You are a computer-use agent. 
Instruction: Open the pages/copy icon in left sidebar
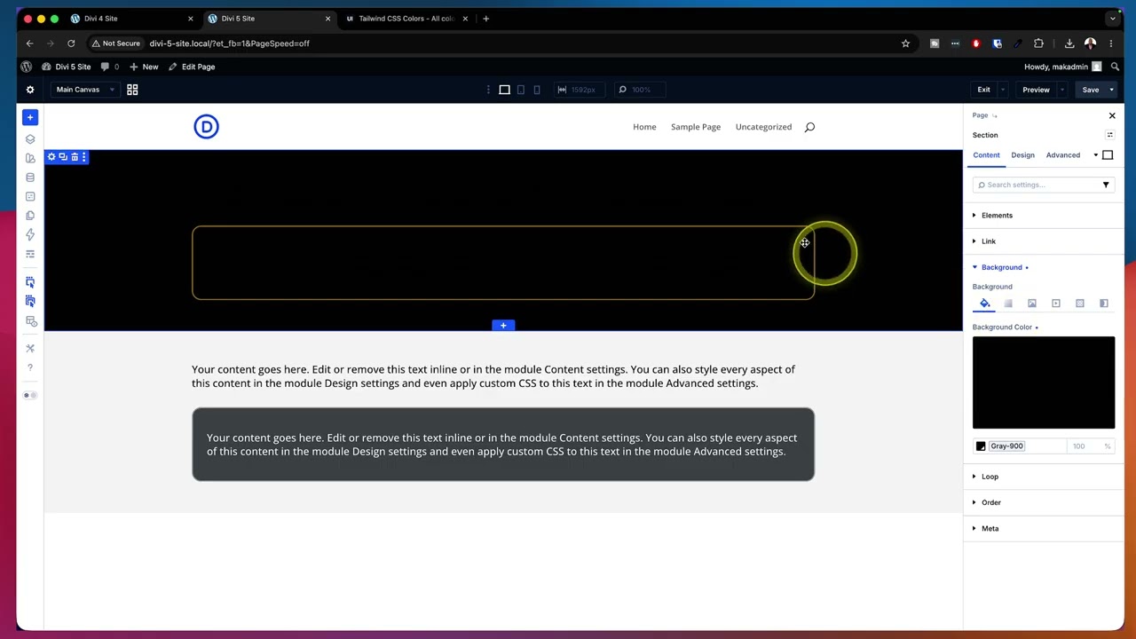[x=30, y=216]
